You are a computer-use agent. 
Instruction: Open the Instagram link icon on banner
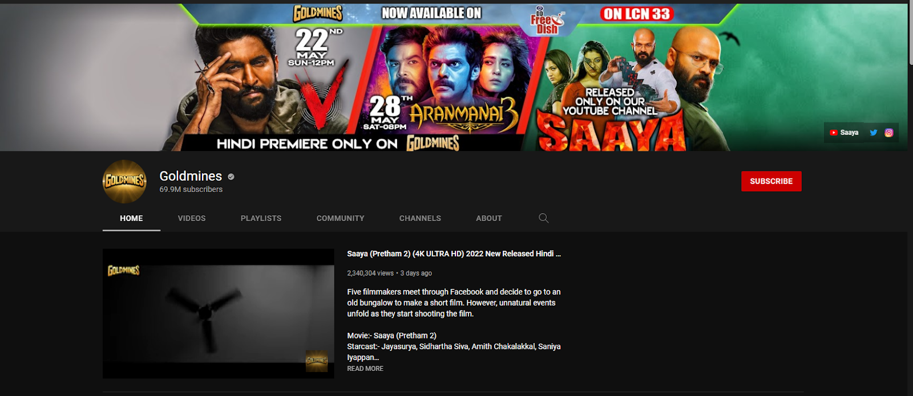pyautogui.click(x=888, y=132)
